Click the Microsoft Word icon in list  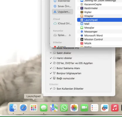tap(82, 35)
